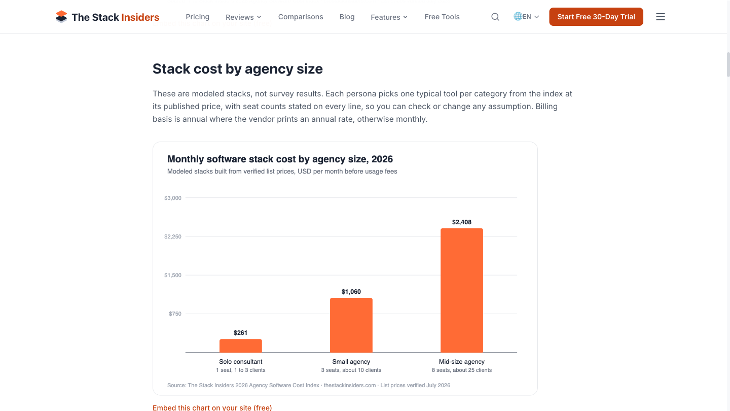Click the 'Small agency' axis label
The width and height of the screenshot is (730, 411).
(x=351, y=362)
